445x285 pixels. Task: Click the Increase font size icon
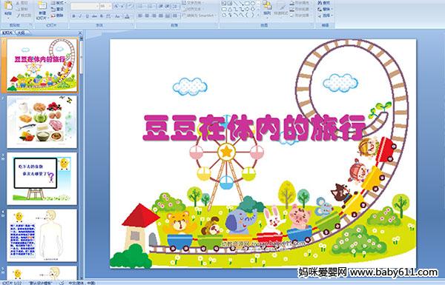(x=116, y=6)
